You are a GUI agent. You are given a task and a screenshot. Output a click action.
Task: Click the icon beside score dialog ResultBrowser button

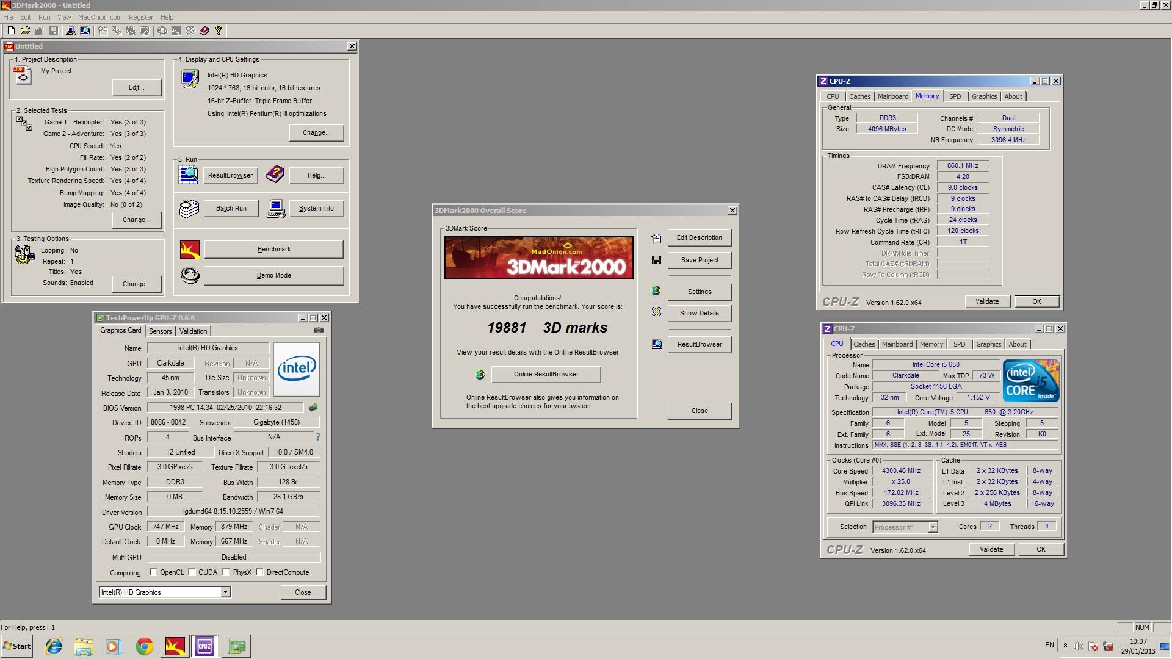656,344
